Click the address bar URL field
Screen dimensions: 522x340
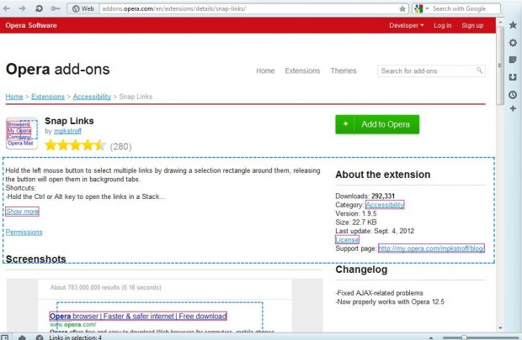click(248, 8)
